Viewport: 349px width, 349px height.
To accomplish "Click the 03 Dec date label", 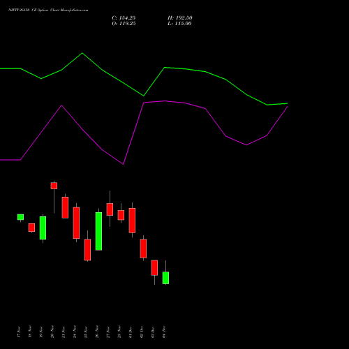I will tap(153, 332).
